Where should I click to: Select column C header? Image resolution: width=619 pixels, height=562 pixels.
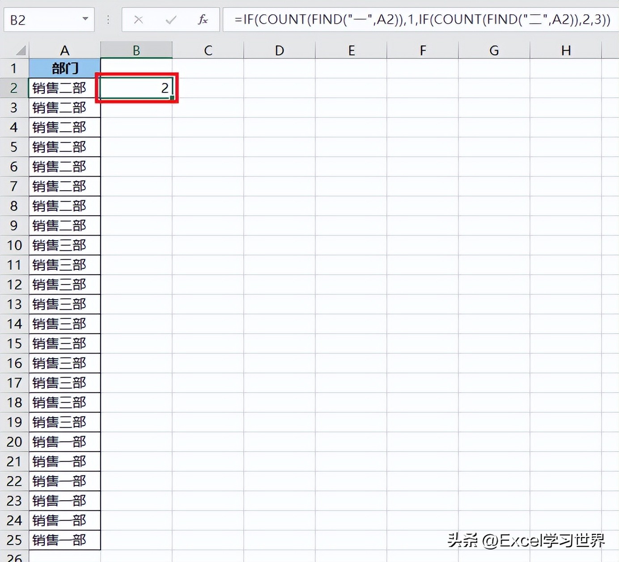click(x=208, y=50)
